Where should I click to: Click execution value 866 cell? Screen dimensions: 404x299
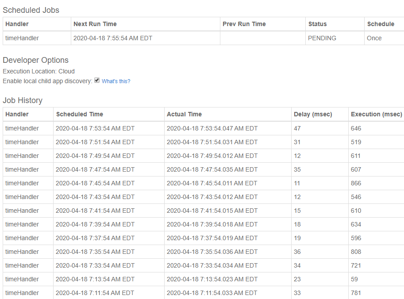coord(376,183)
